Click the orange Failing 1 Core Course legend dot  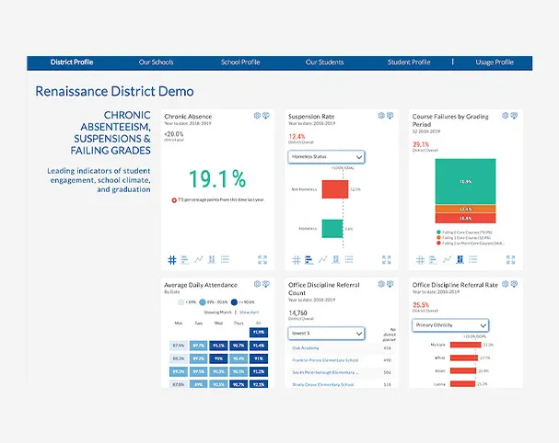tap(438, 237)
